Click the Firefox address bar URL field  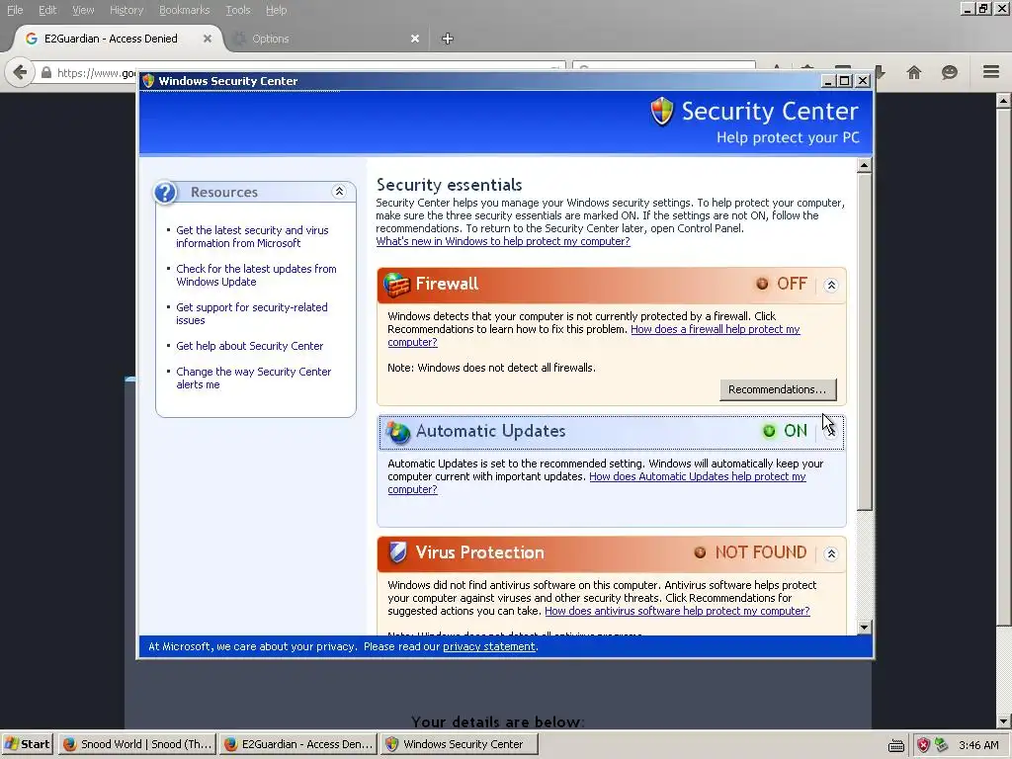[97, 73]
